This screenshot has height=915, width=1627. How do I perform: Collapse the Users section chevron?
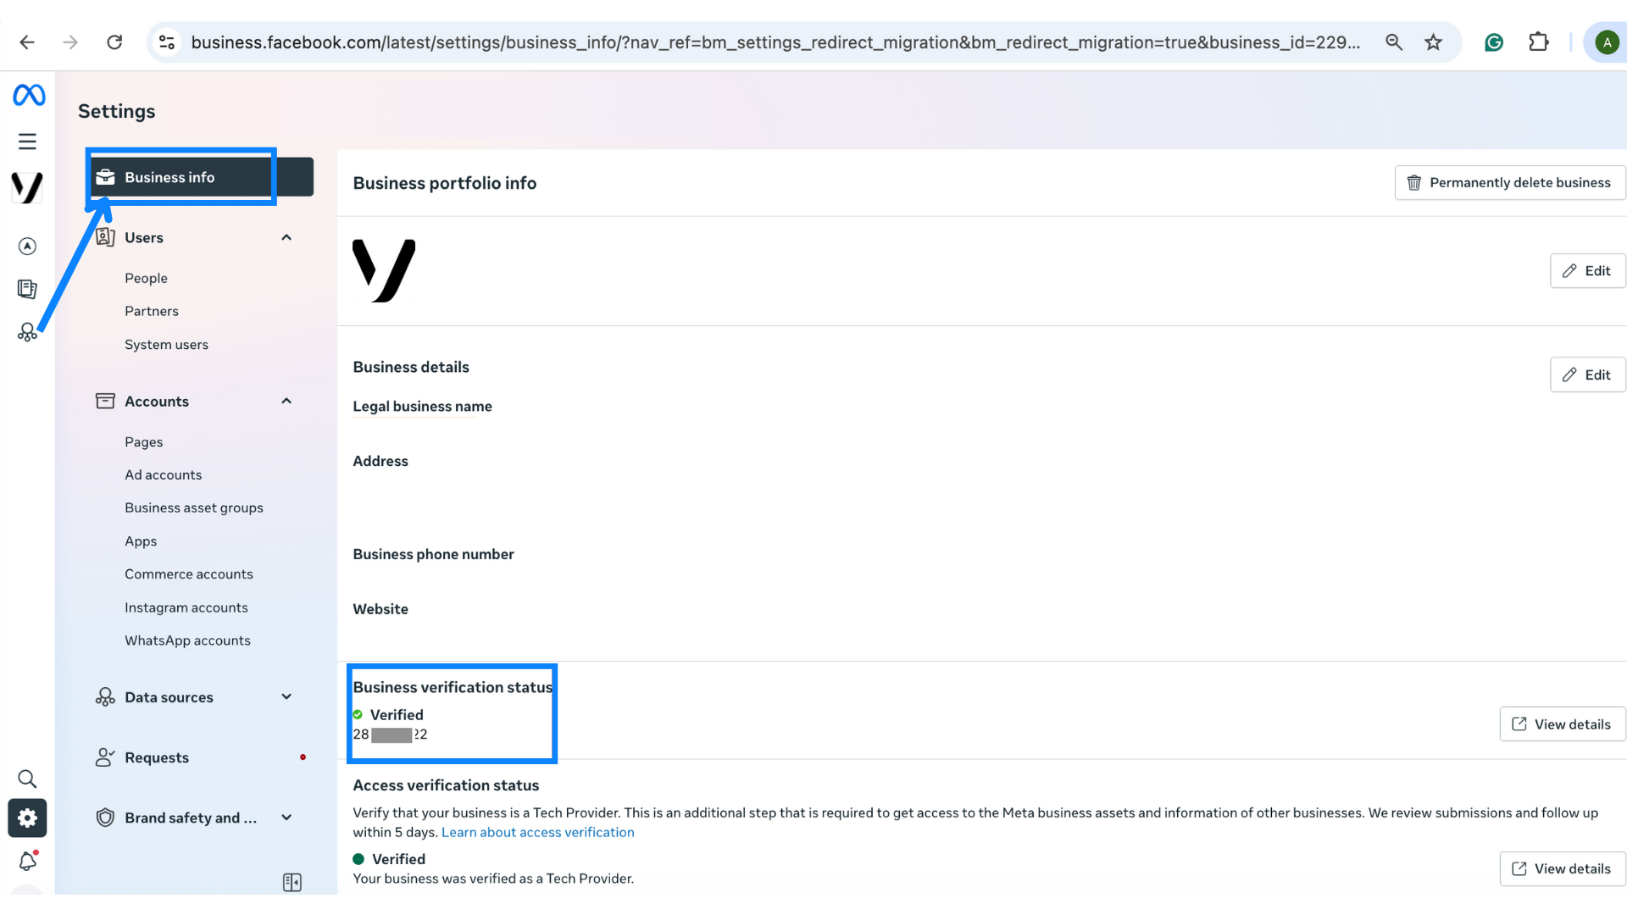click(286, 237)
